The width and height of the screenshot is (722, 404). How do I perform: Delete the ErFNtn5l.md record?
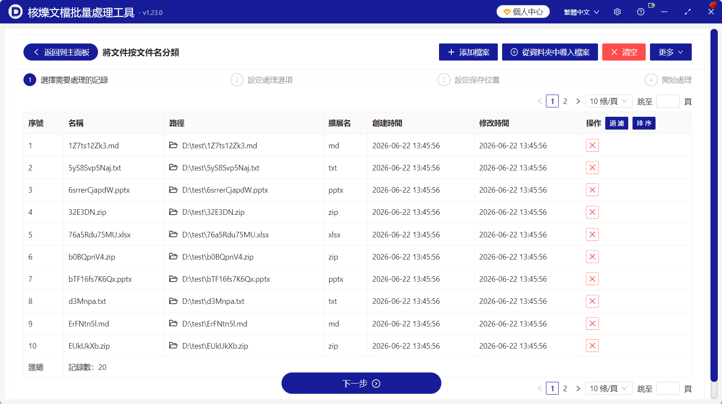(592, 323)
